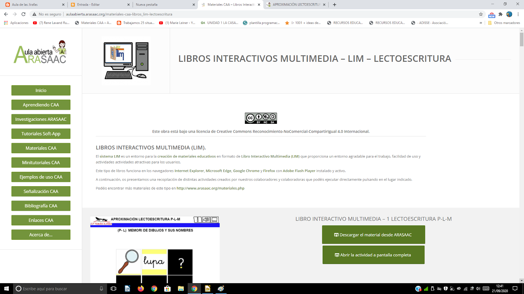Click the Windows taskbar search box

coord(60,288)
